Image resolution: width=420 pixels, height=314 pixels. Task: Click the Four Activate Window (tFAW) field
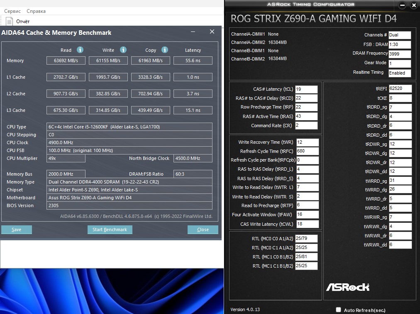[308, 215]
